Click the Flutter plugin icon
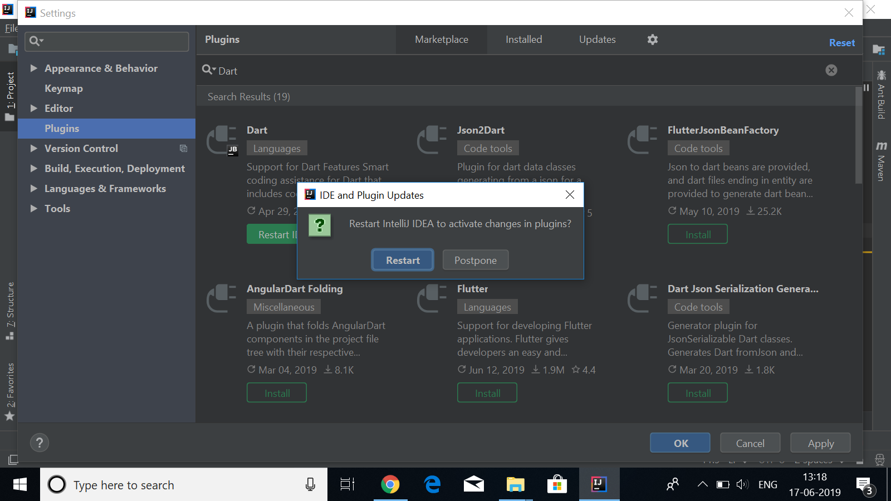 pyautogui.click(x=432, y=299)
